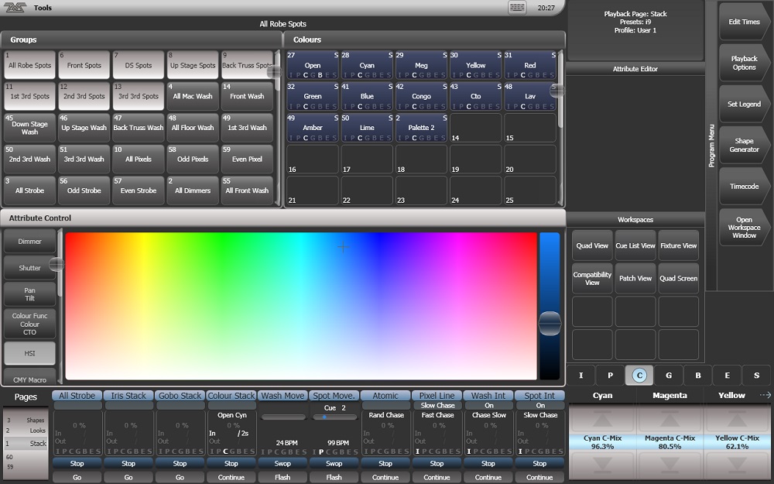Click Continue under the Atomic playback
This screenshot has width=774, height=484.
(385, 477)
